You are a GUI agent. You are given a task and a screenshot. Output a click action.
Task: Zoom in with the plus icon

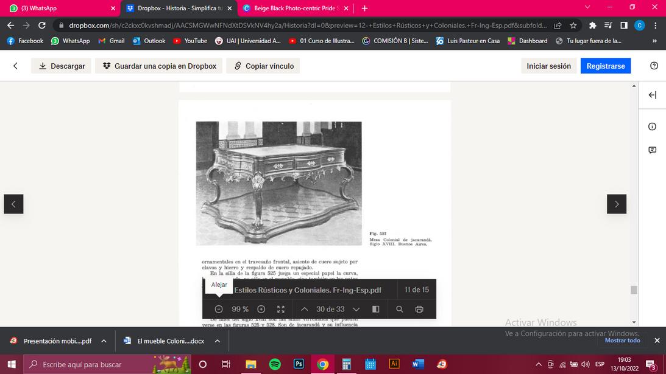coord(261,309)
